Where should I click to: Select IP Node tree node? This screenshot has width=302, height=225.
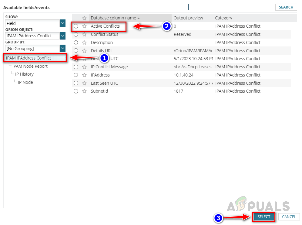coord(25,82)
